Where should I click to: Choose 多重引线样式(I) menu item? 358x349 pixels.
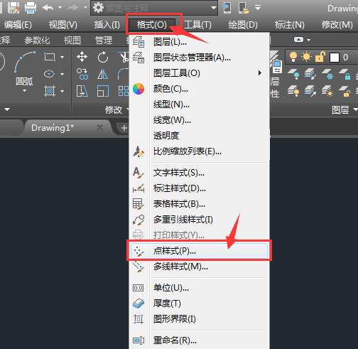199,220
